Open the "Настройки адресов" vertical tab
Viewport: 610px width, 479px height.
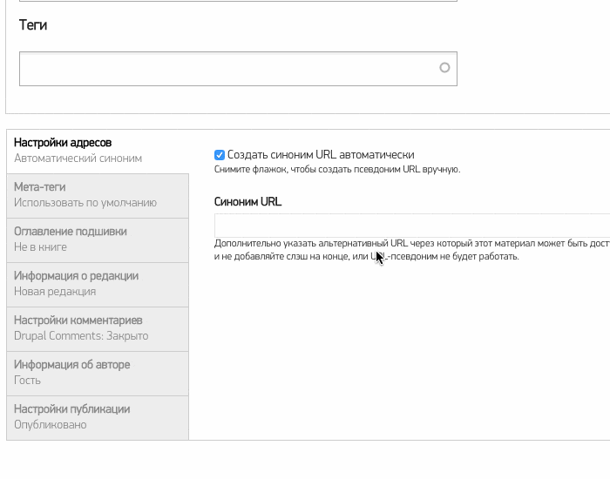[x=98, y=152]
